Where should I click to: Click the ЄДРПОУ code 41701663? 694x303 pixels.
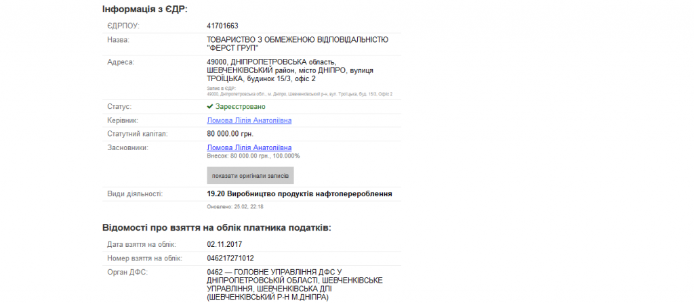click(222, 26)
